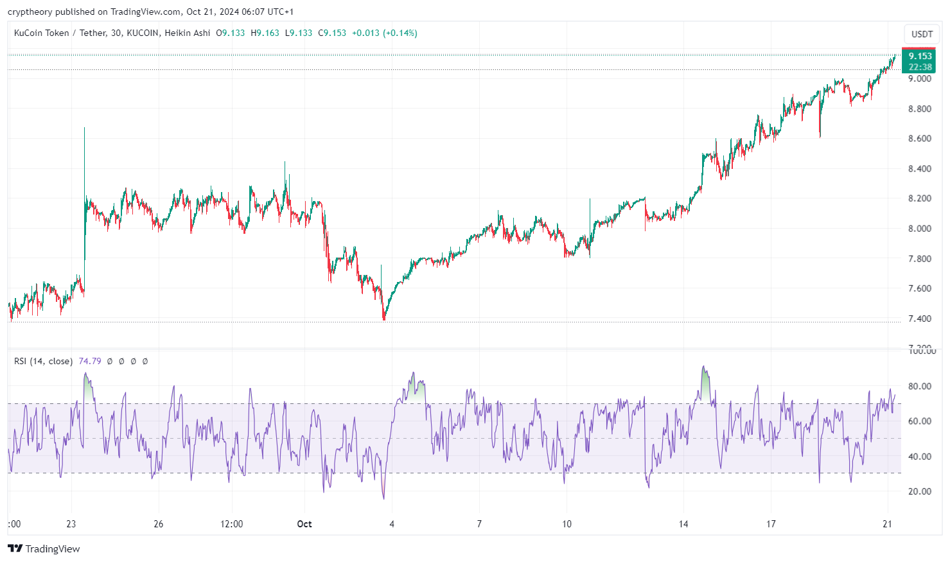Image resolution: width=950 pixels, height=562 pixels.
Task: Click the TradingView logo icon
Action: click(x=15, y=549)
